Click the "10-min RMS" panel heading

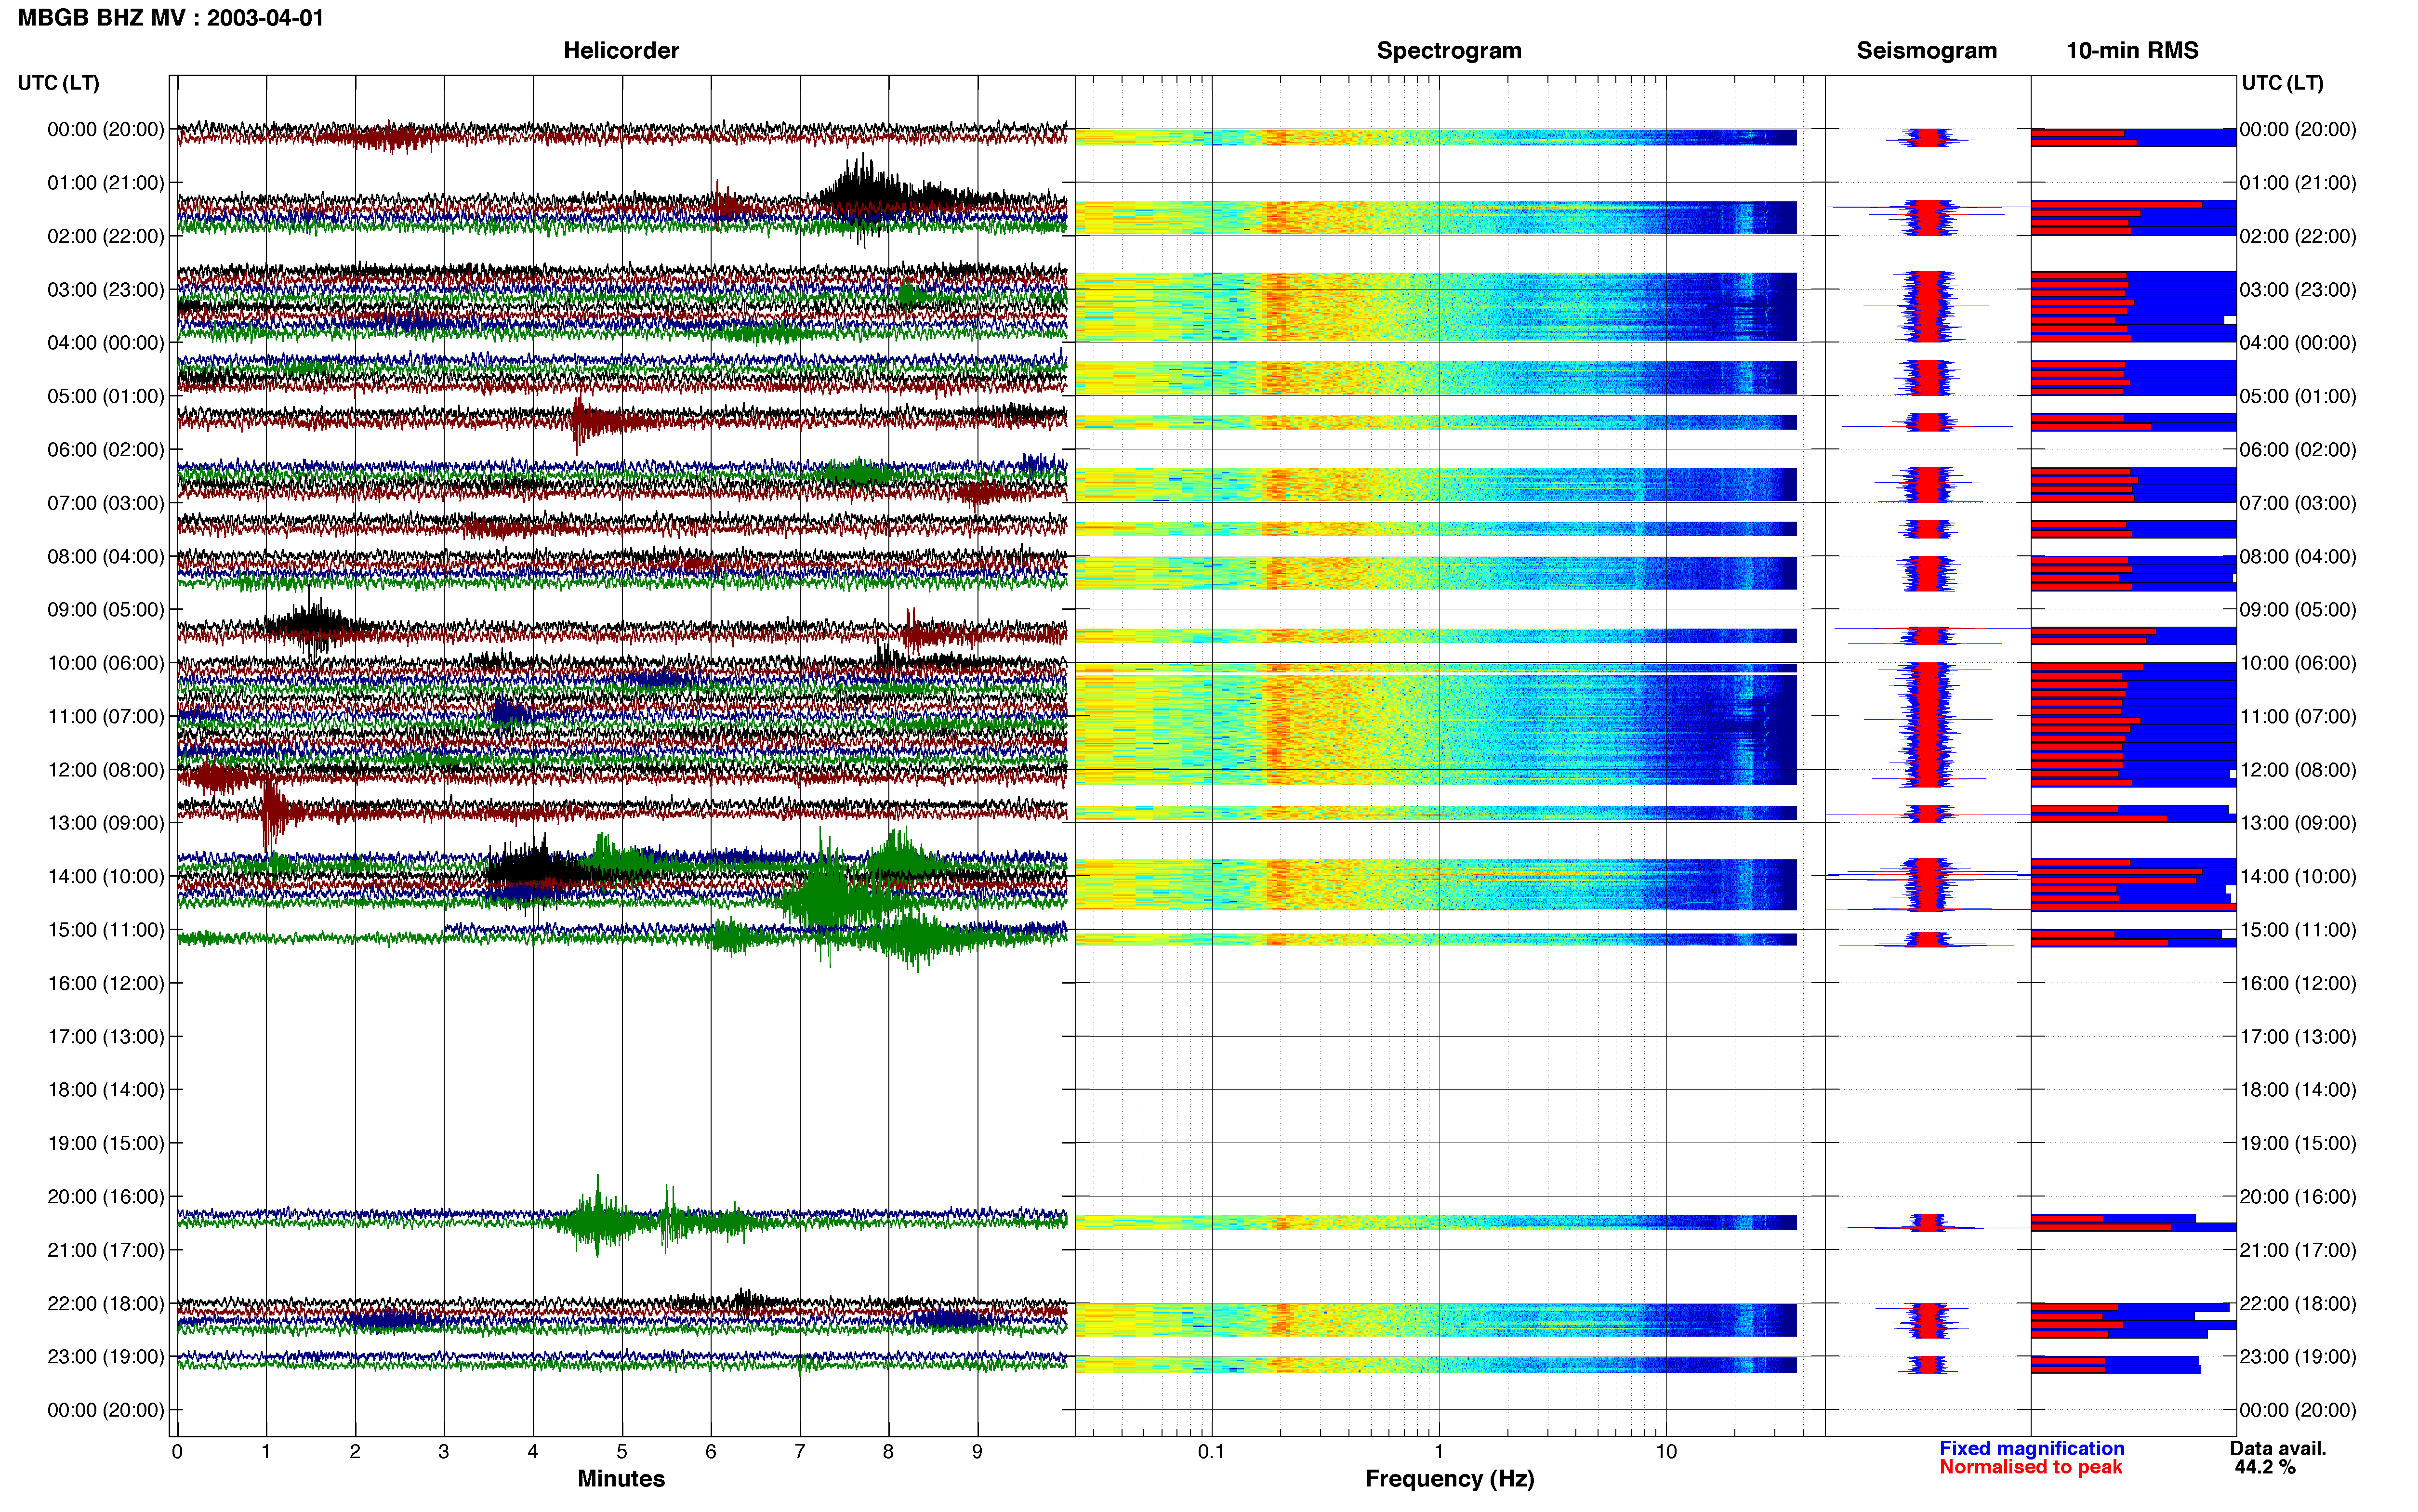point(2132,50)
